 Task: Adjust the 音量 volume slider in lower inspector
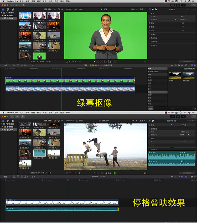(x=171, y=125)
